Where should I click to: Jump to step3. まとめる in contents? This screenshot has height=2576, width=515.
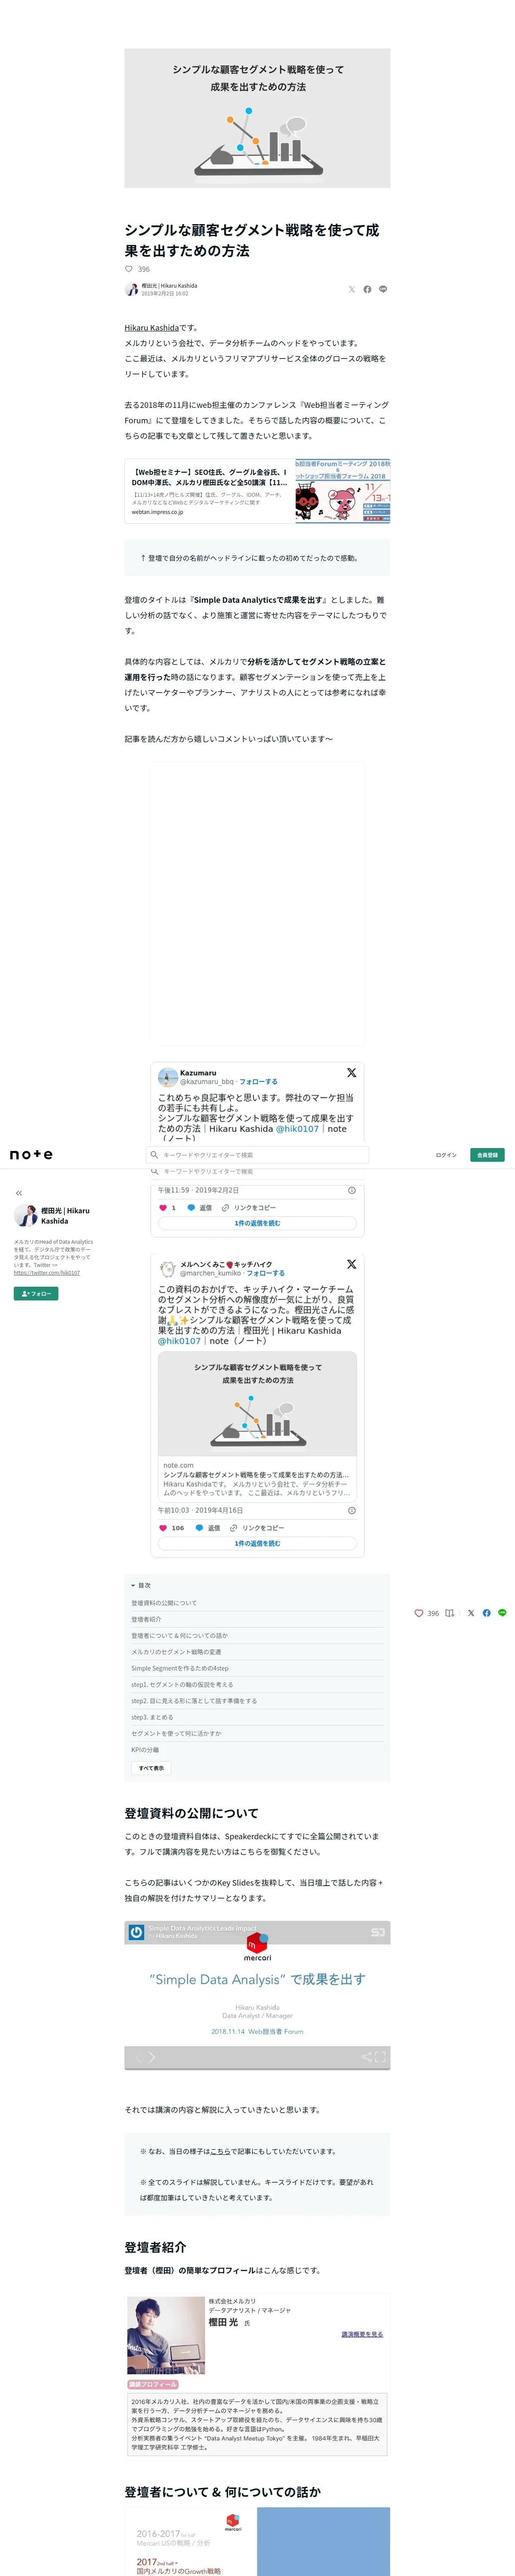pos(152,1717)
